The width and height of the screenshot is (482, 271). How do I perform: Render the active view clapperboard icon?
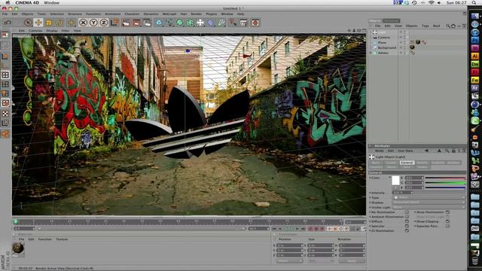tap(126, 23)
